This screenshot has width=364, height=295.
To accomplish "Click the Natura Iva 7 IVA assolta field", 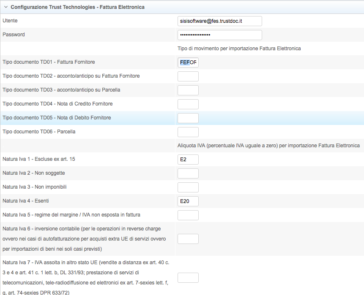I will (188, 278).
